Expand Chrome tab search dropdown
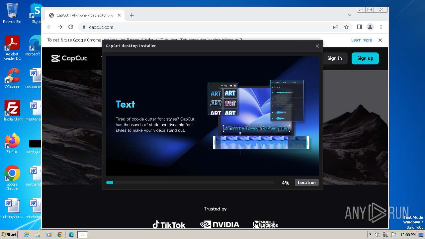The image size is (425, 239). 349,15
